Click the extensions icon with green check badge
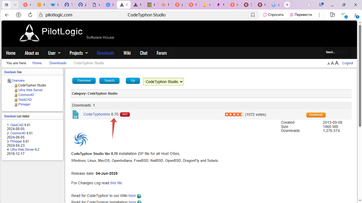 (344, 15)
